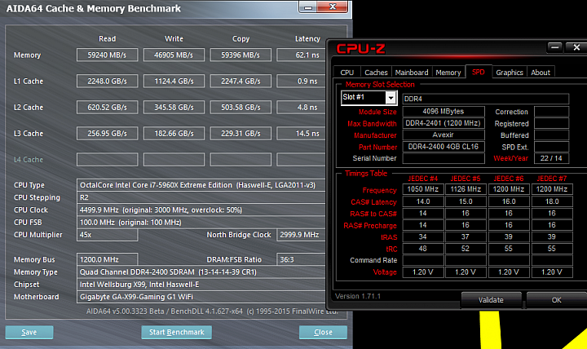The width and height of the screenshot is (587, 349).
Task: Click the Week/Year value 22 / 14
Action: pos(551,158)
